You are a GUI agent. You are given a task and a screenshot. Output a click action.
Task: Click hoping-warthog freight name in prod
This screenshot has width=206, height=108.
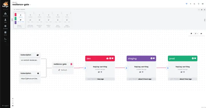point(183,67)
